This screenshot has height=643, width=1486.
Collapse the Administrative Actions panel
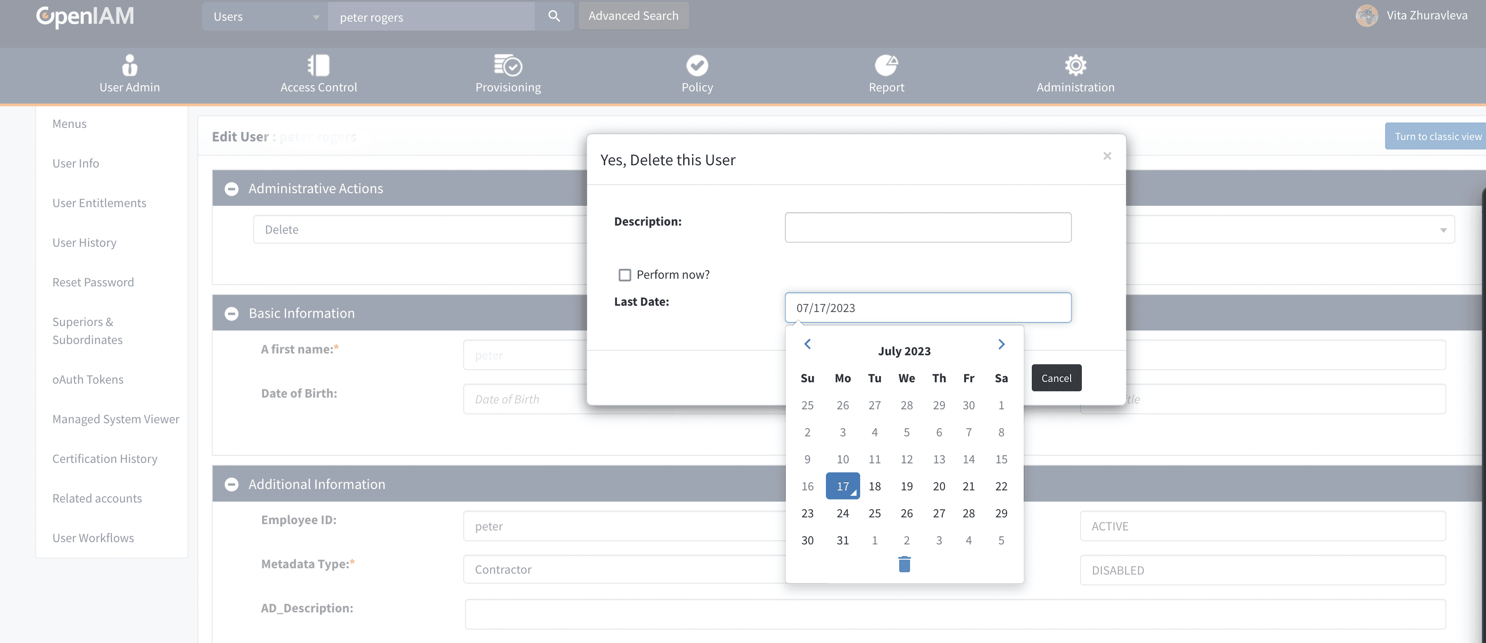click(x=231, y=189)
